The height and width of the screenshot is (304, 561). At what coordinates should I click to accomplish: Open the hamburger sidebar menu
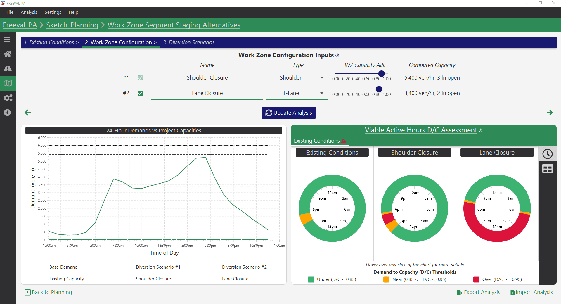tap(7, 39)
